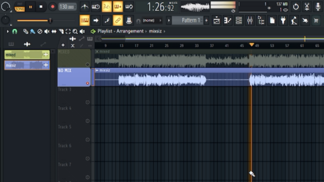Open the project templates page icon

click(x=272, y=20)
